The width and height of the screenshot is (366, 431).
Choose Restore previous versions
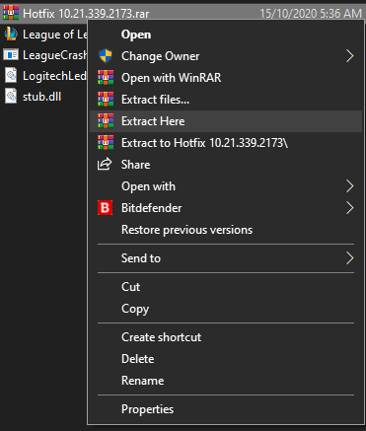pyautogui.click(x=226, y=230)
